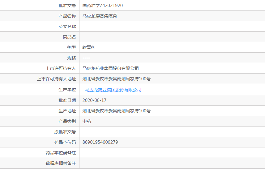Click the 上市许可持有人 row label
Image resolution: width=265 pixels, height=169 pixels.
point(61,68)
